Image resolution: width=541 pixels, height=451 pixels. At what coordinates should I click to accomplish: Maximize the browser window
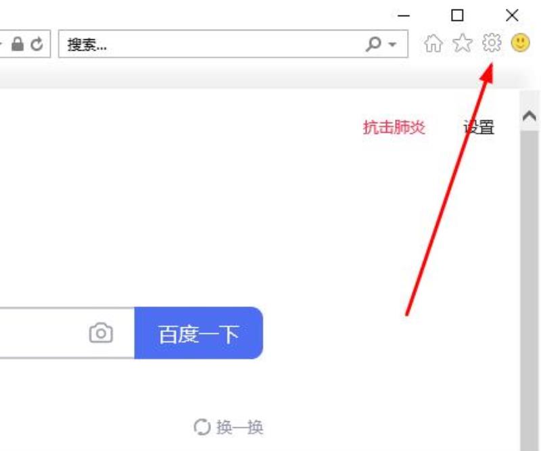tap(457, 15)
